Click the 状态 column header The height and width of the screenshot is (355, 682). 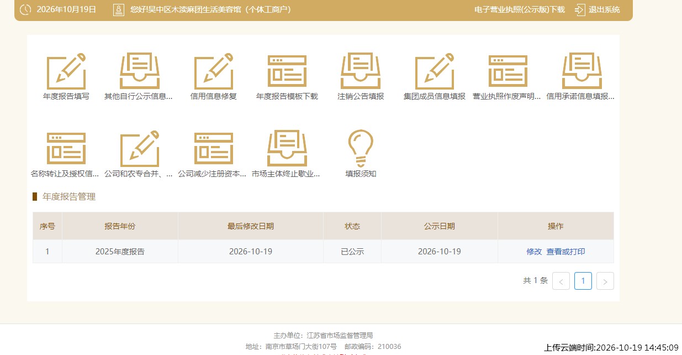(x=352, y=226)
